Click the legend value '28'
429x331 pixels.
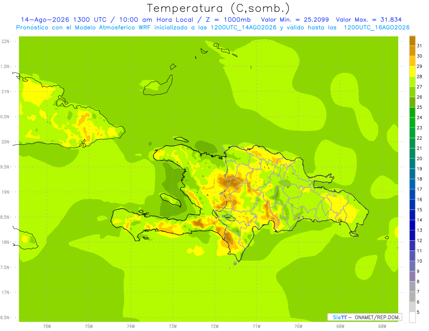[420, 76]
